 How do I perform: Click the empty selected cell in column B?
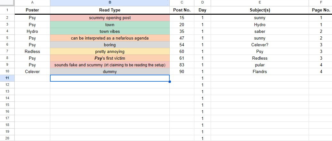(109, 78)
